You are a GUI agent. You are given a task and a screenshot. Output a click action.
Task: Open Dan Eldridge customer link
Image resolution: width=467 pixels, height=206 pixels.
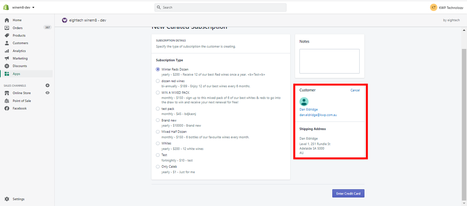pyautogui.click(x=309, y=110)
